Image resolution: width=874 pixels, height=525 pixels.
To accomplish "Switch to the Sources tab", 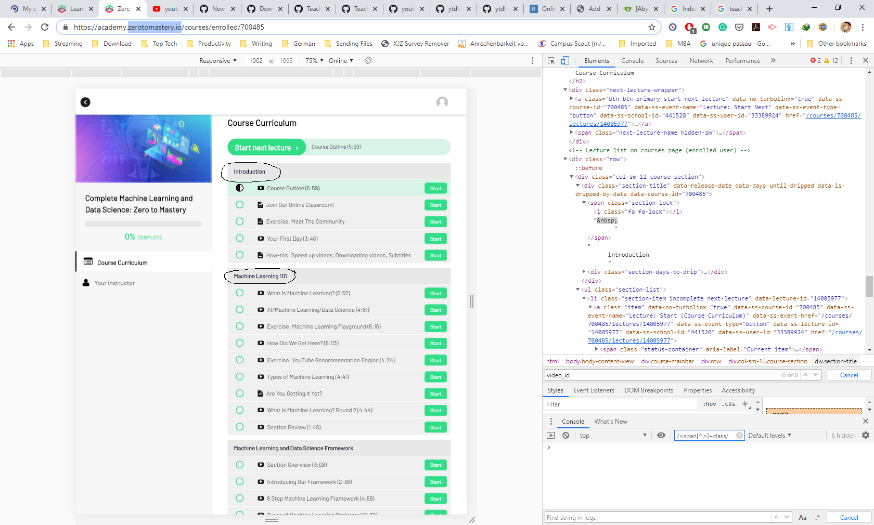I will (666, 61).
